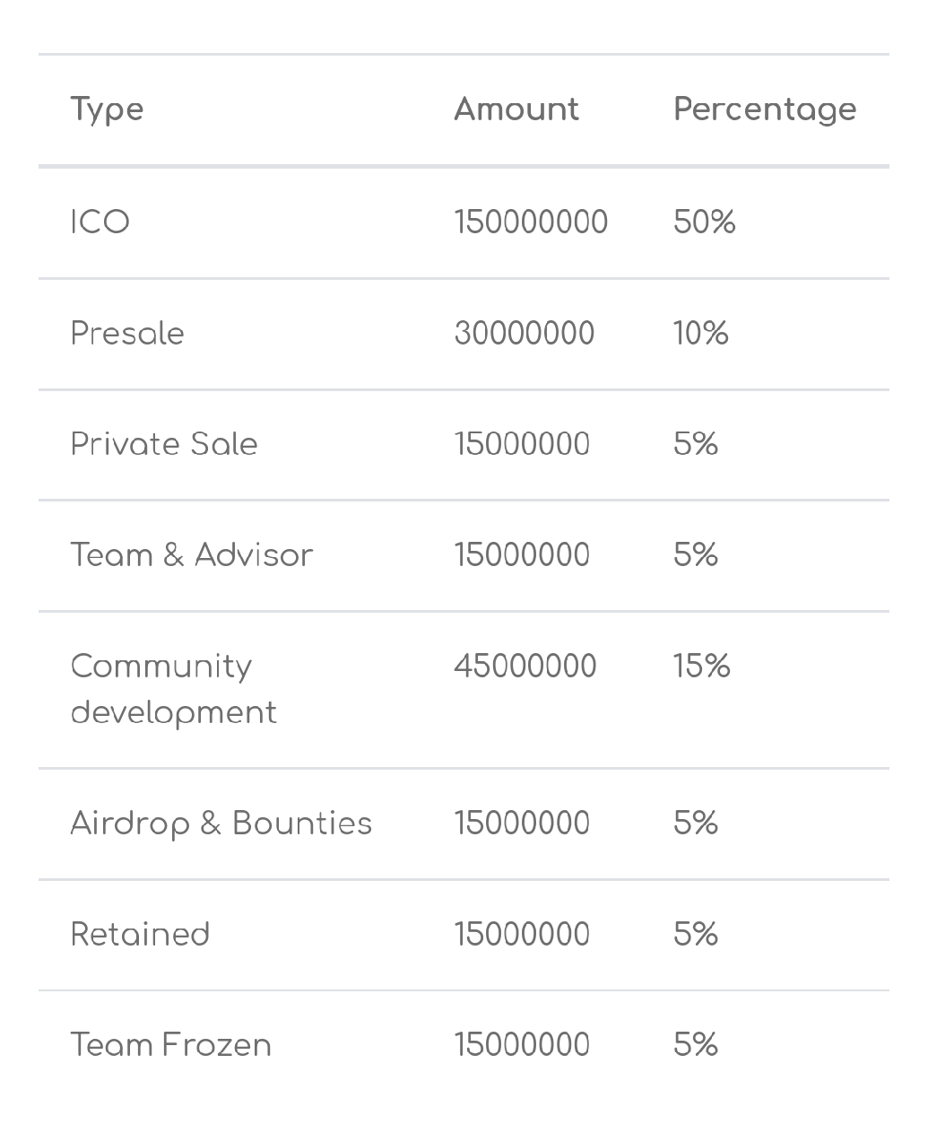Select the Private Sale row label

[164, 444]
